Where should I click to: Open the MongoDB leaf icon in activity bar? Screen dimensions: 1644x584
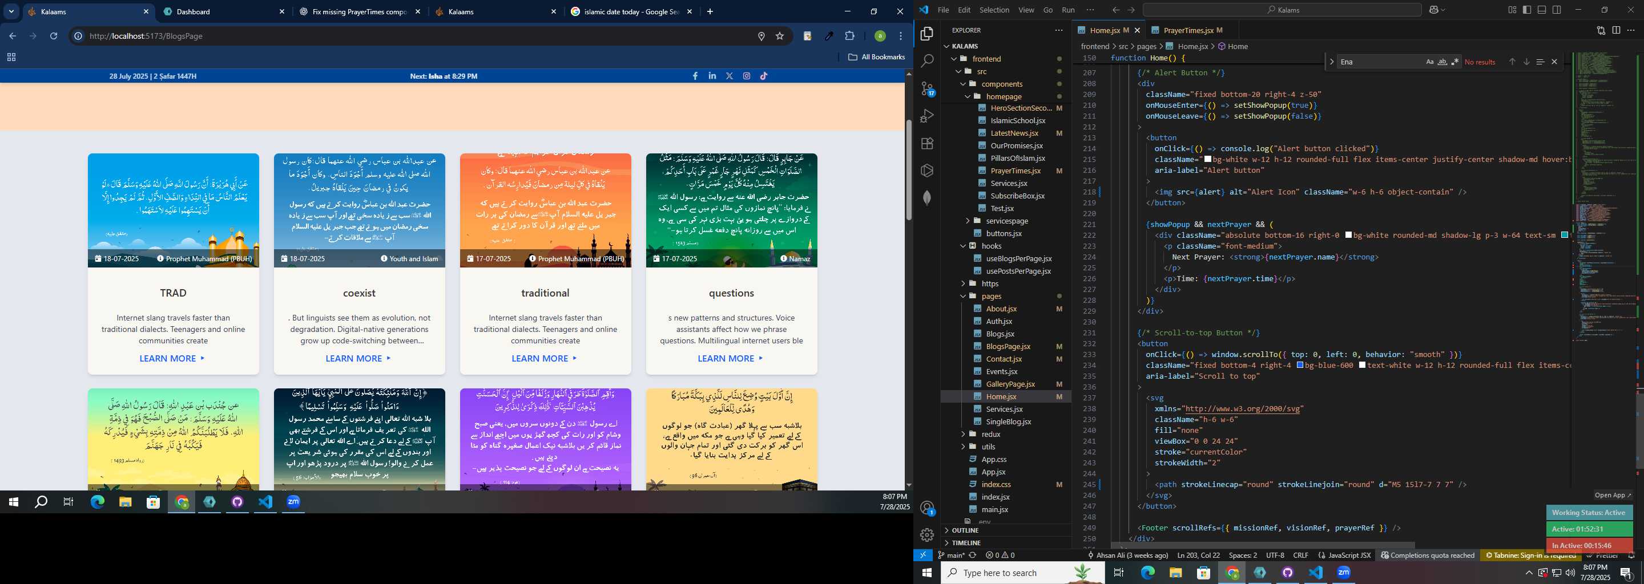[926, 198]
